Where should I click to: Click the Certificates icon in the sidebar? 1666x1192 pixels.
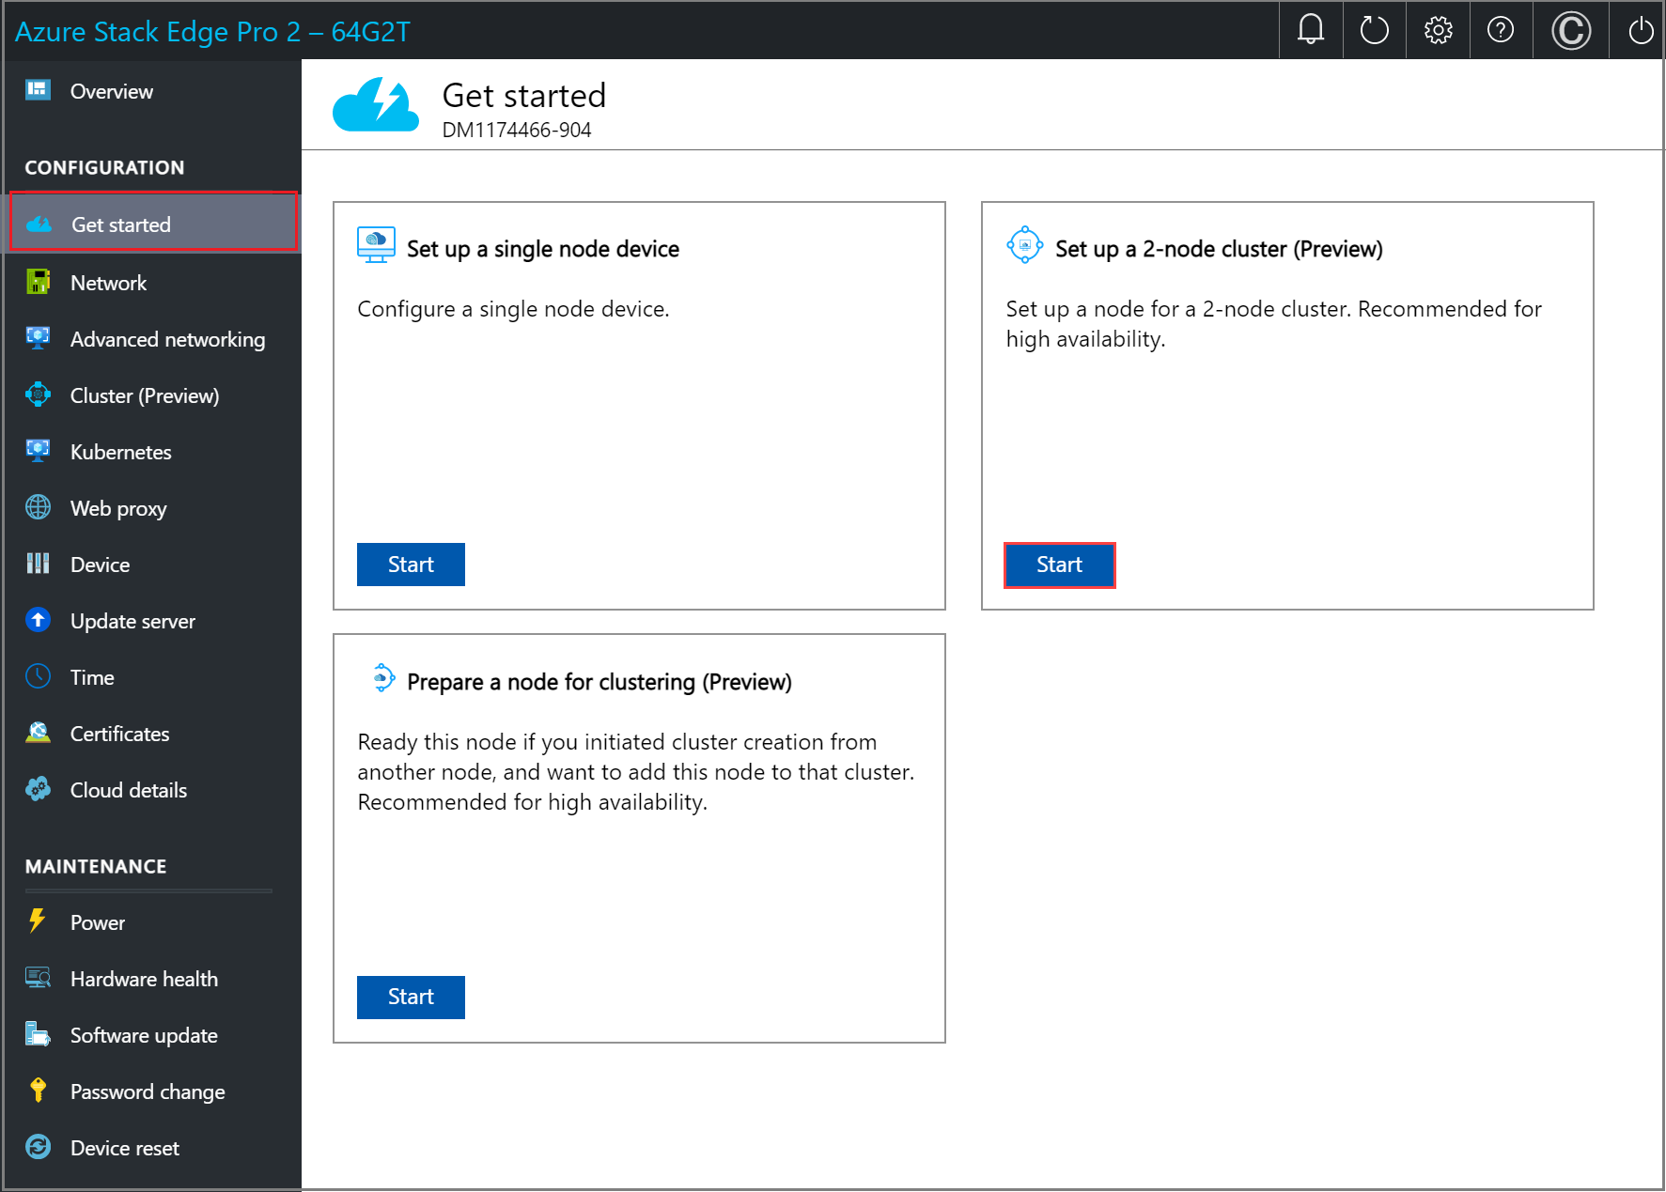(38, 733)
